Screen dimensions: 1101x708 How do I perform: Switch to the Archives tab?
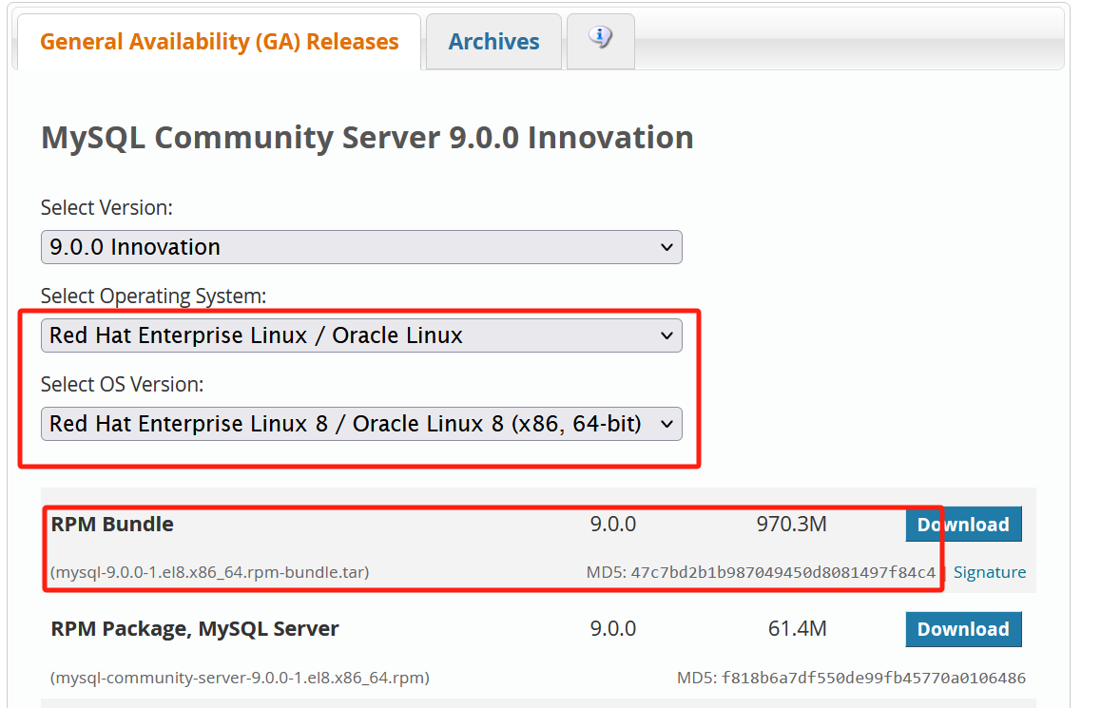click(x=493, y=42)
